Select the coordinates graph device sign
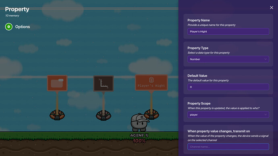Screen dimensions: 278x156 point(104,83)
